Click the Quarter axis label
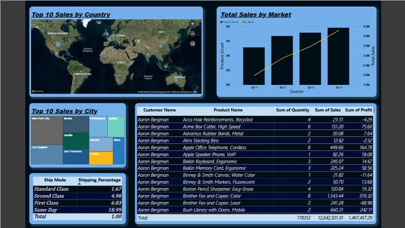The width and height of the screenshot is (405, 228). pyautogui.click(x=297, y=91)
